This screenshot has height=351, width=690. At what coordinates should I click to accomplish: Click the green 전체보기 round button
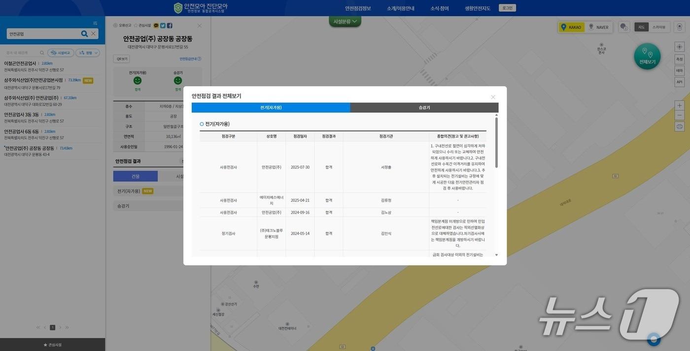(647, 57)
